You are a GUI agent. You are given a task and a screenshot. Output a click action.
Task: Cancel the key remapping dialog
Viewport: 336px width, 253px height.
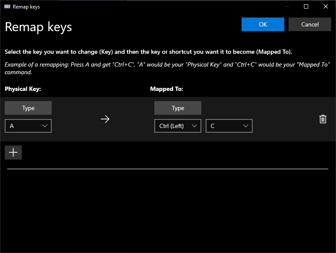[310, 24]
